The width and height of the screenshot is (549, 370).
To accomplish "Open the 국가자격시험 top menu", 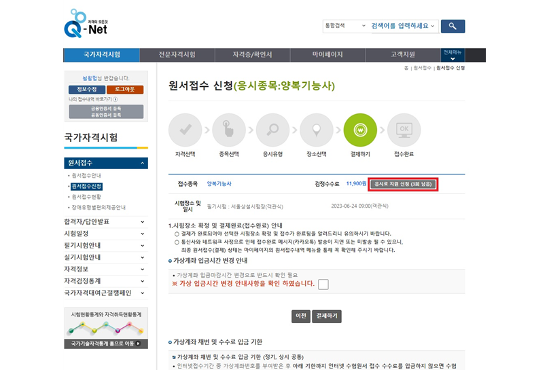I will pyautogui.click(x=101, y=55).
